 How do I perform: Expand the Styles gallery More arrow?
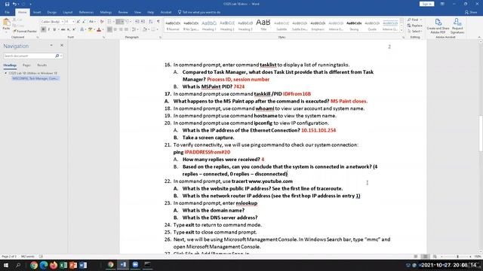tap(401, 30)
